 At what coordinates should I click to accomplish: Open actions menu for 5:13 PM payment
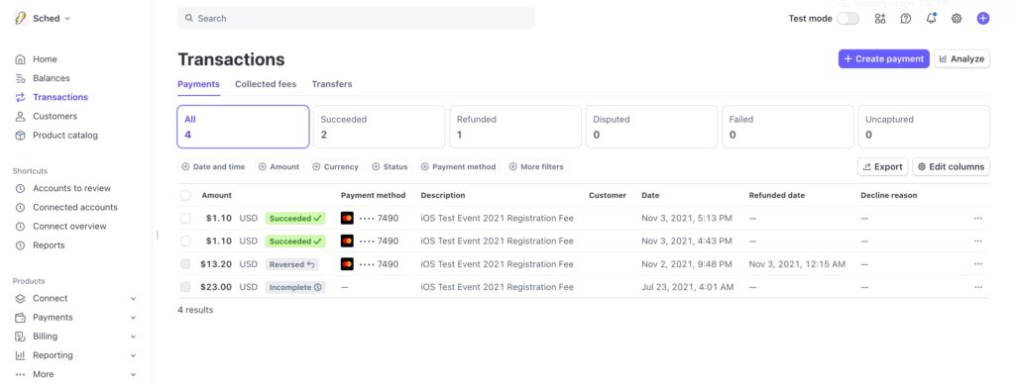point(977,219)
